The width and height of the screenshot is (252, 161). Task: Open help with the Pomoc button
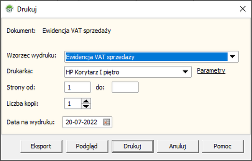[x=223, y=146]
